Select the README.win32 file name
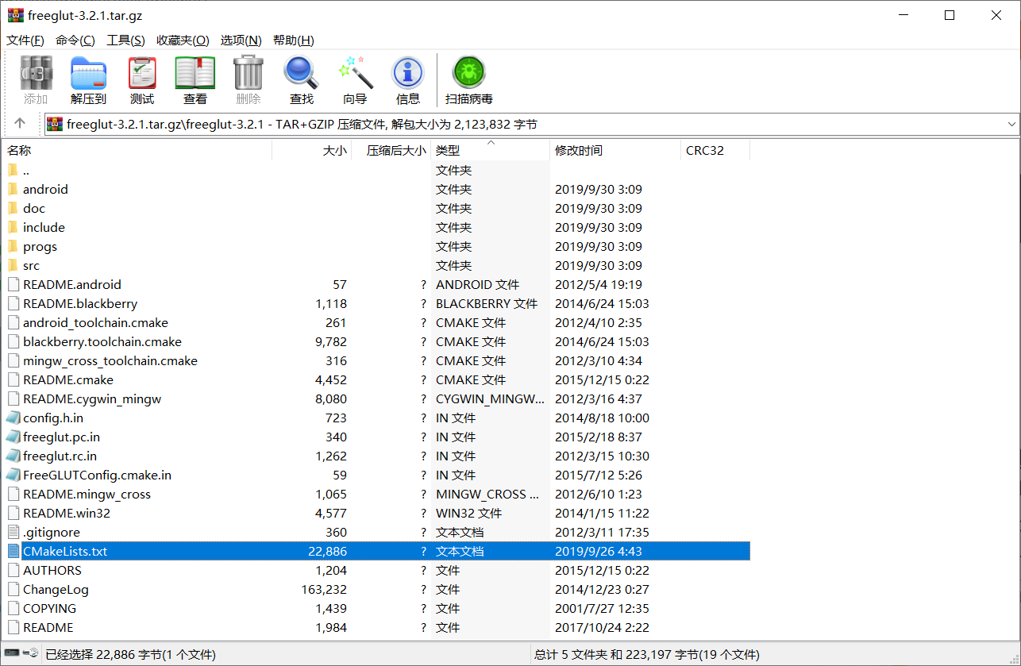Image resolution: width=1021 pixels, height=666 pixels. (x=67, y=513)
